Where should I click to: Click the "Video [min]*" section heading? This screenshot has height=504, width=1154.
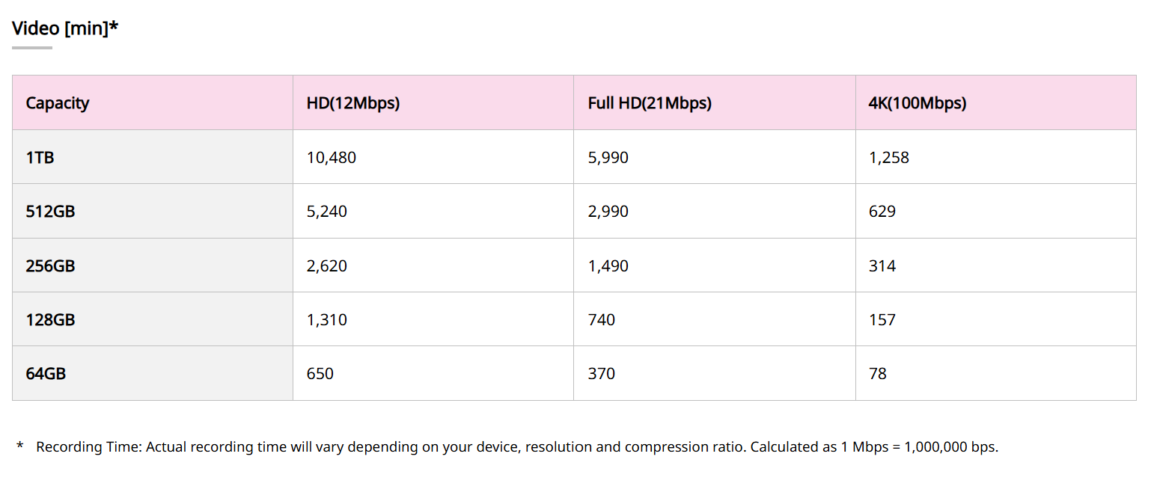[65, 28]
